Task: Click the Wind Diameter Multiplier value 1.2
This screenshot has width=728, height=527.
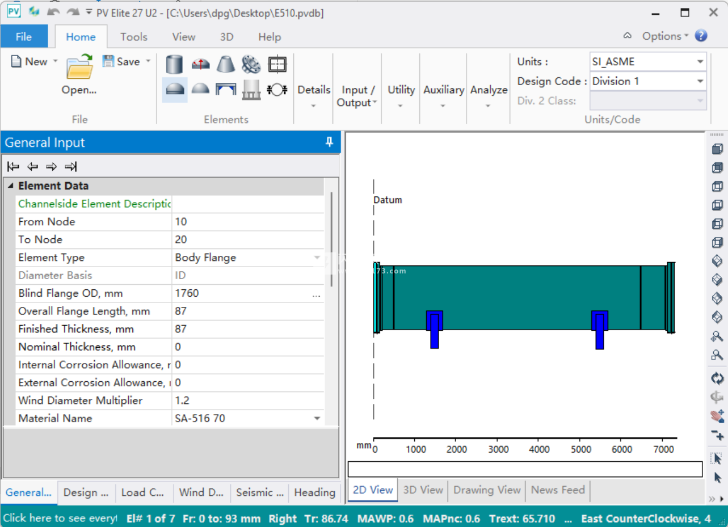Action: [248, 400]
